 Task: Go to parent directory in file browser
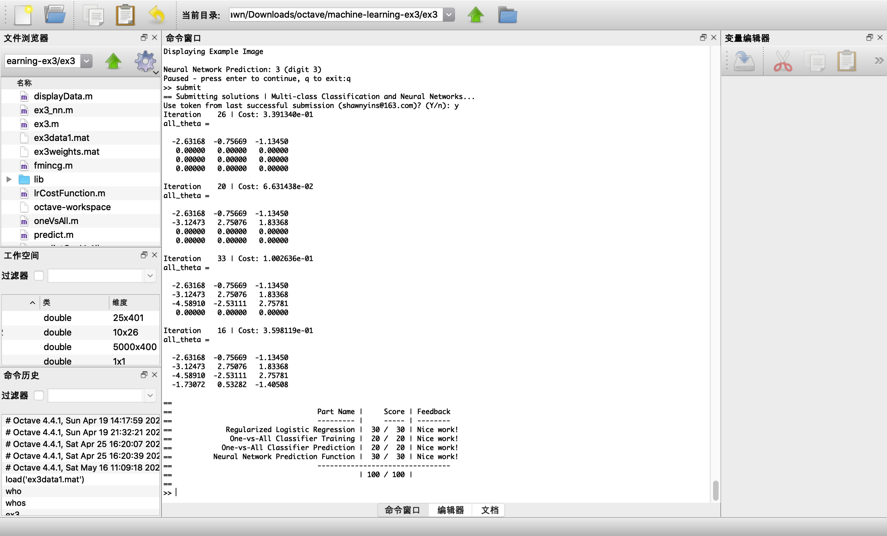click(x=113, y=61)
